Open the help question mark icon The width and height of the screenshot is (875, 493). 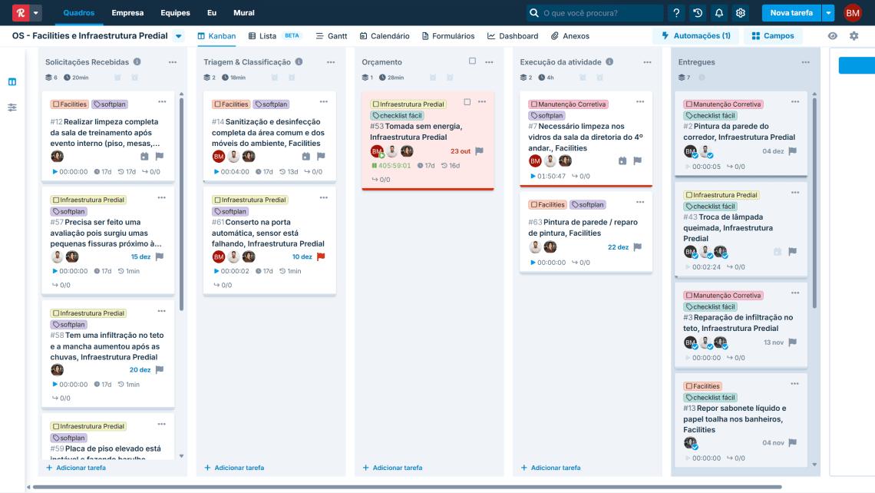pyautogui.click(x=676, y=13)
